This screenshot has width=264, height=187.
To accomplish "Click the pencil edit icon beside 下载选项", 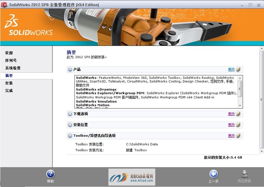I will (x=238, y=114).
